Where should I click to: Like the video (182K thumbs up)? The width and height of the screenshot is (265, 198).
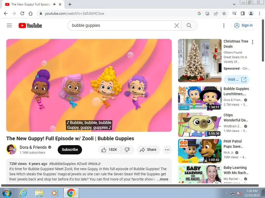pos(109,150)
